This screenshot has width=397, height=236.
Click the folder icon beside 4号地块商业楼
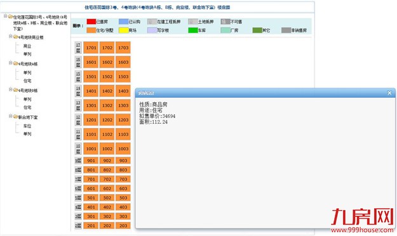click(15, 37)
